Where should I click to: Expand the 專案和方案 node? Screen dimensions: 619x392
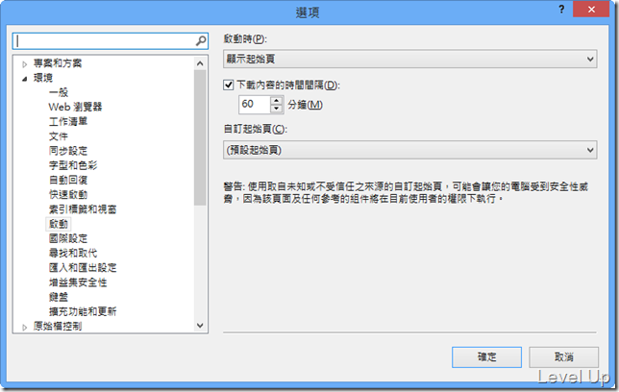click(24, 64)
